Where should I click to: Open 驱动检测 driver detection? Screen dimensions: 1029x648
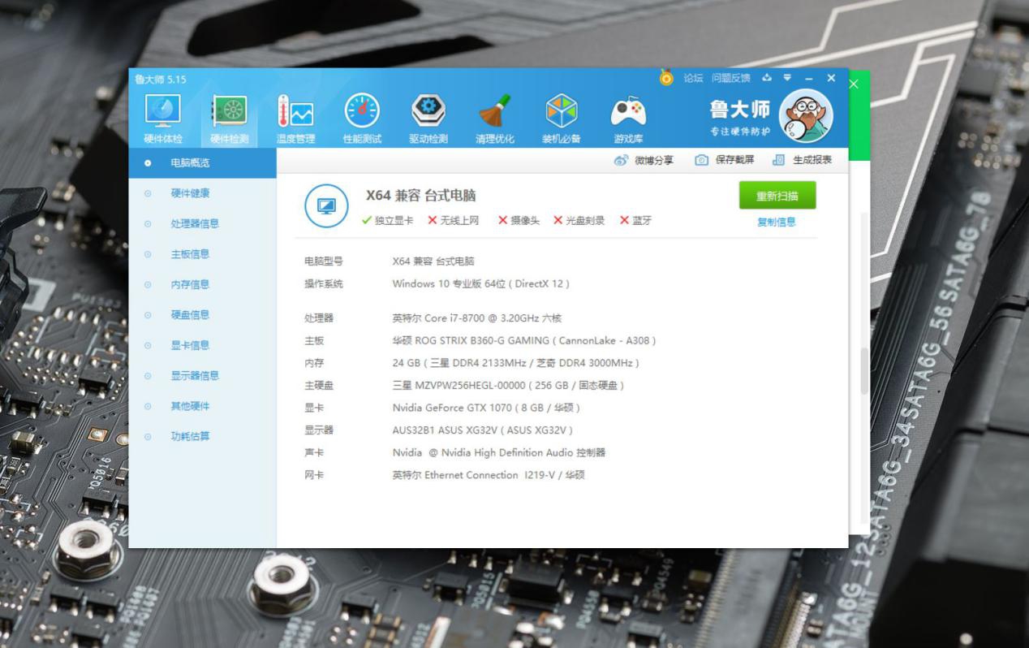[428, 119]
